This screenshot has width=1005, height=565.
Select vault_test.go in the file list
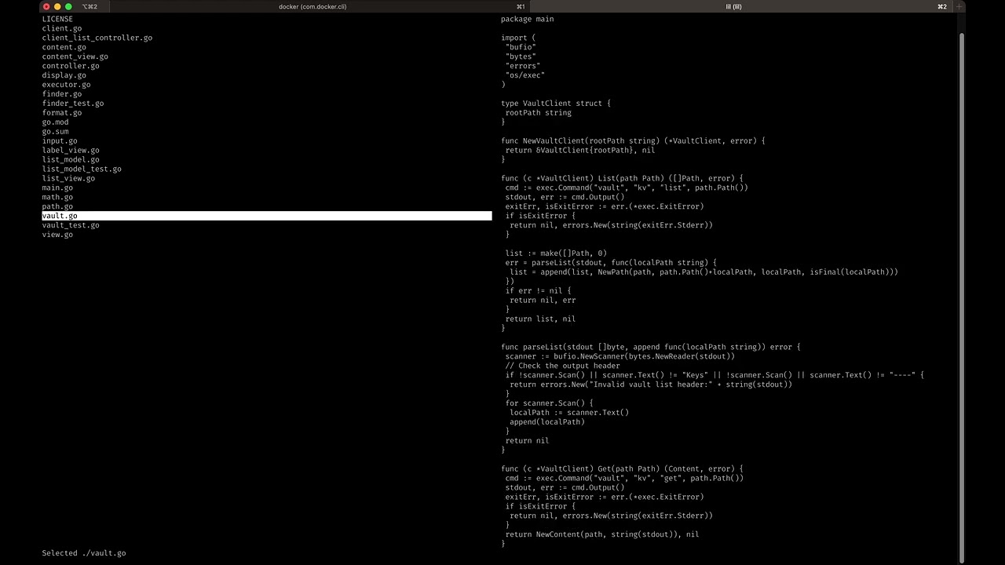pos(71,225)
